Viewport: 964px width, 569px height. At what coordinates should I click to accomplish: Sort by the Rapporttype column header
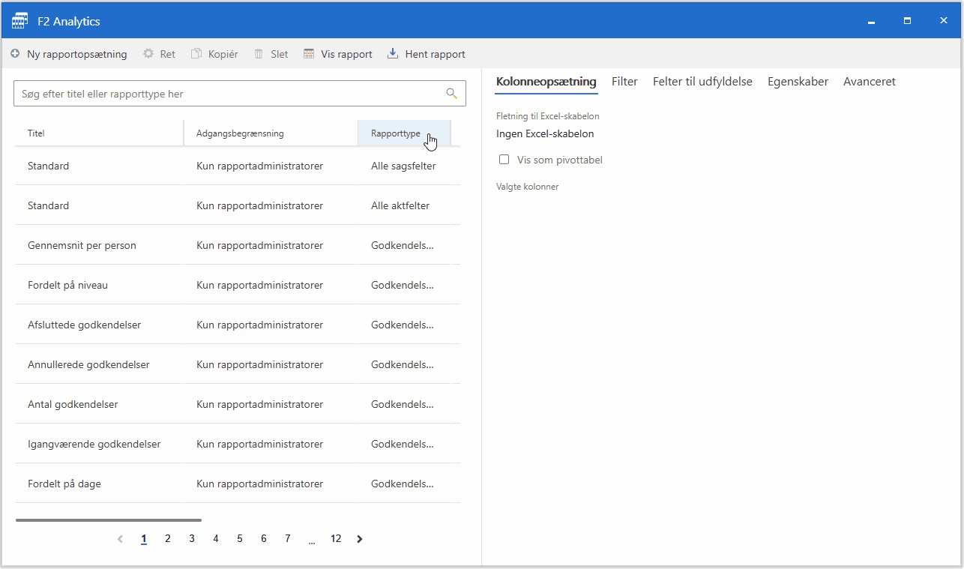[396, 133]
